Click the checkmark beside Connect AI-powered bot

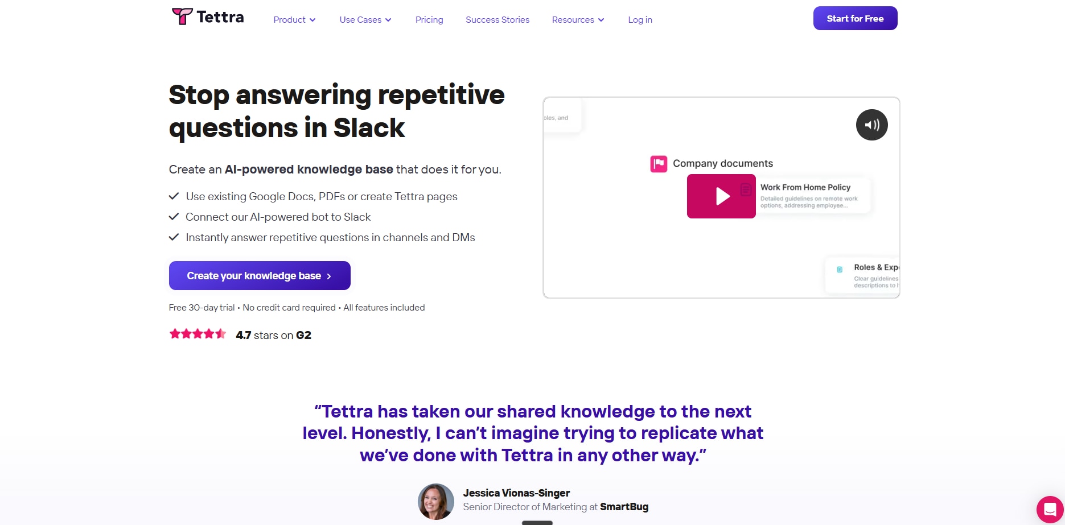(x=174, y=217)
